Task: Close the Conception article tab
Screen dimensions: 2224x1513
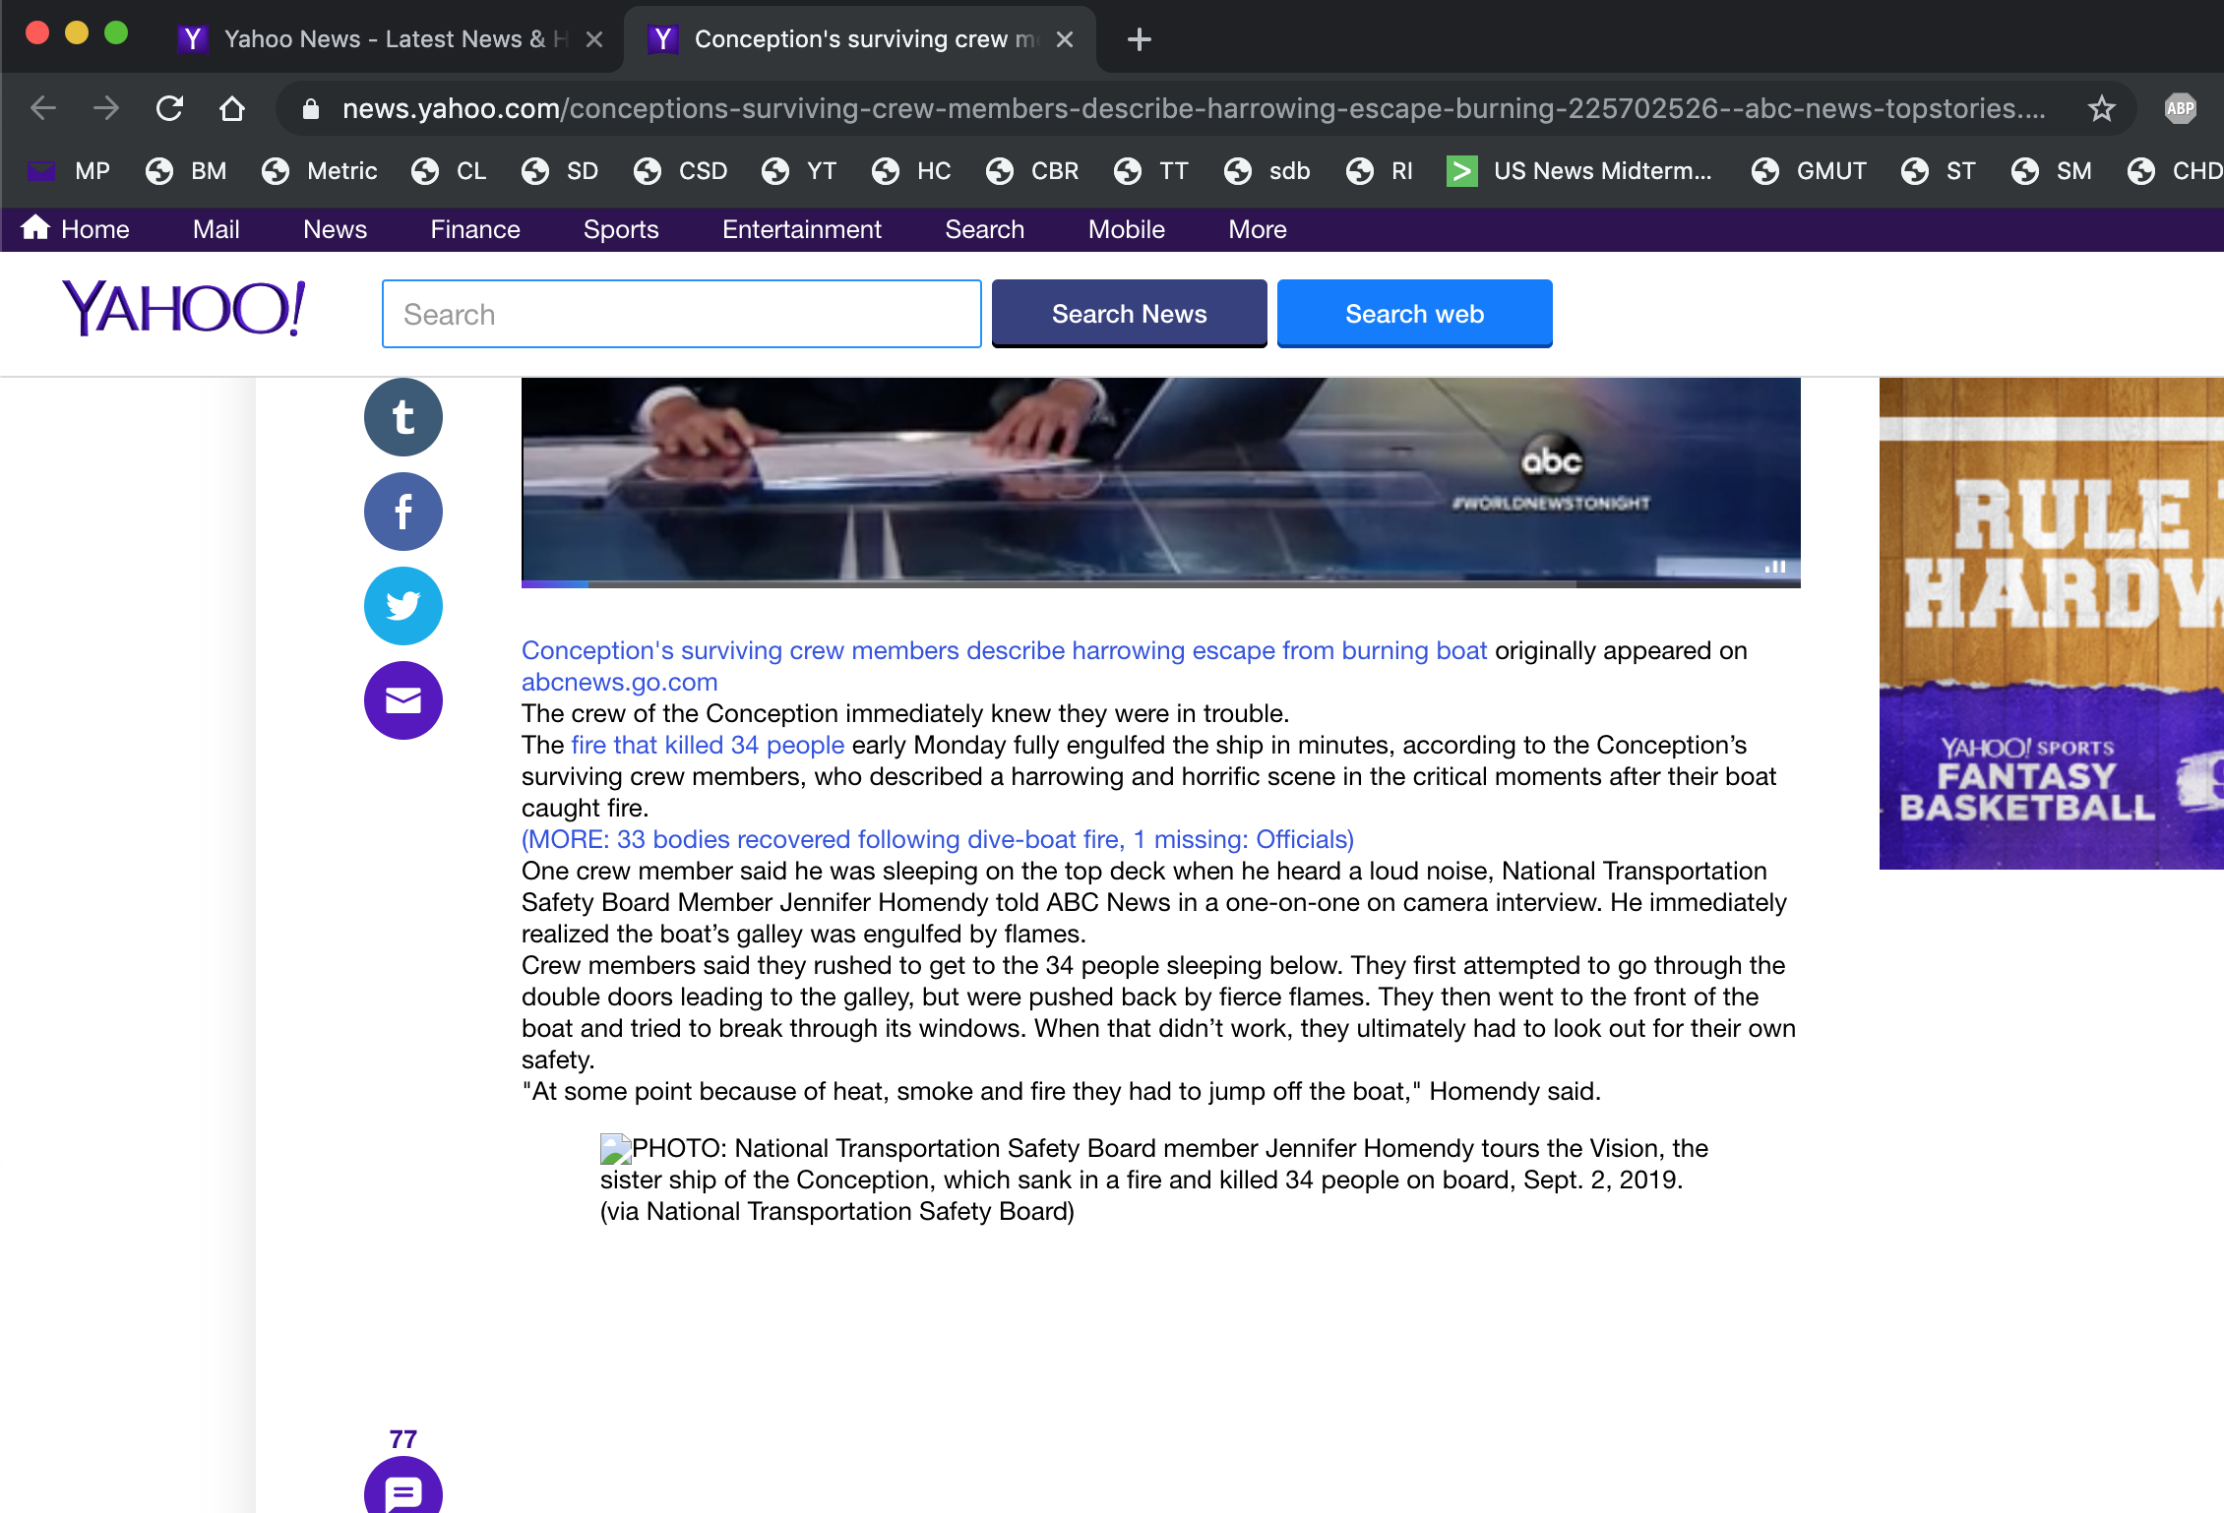Action: [x=1065, y=39]
